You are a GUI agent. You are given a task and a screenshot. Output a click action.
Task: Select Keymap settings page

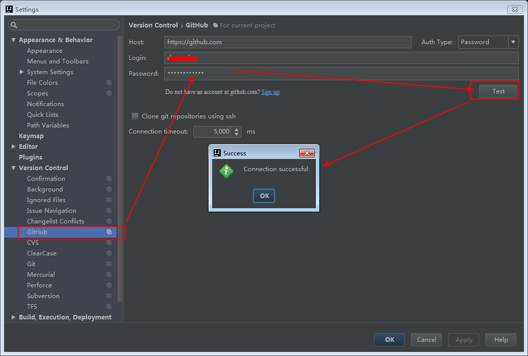(x=32, y=136)
